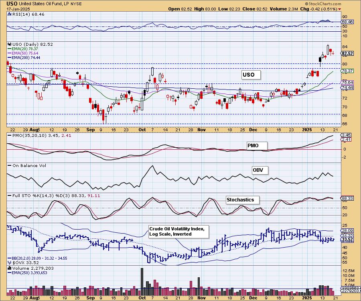Click the tallest volume bar in early October

click(142, 282)
